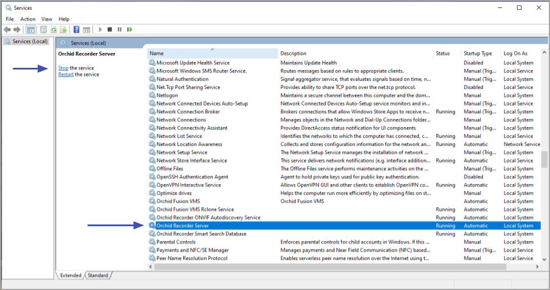Viewport: 550px width, 290px height.
Task: Click gear icon of Orchid Recorder Server
Action: pos(152,225)
